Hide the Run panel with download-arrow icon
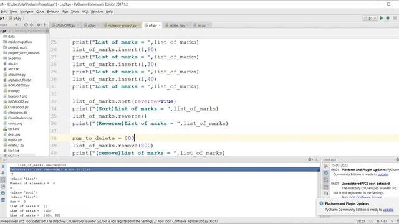The image size is (399, 224). click(317, 159)
